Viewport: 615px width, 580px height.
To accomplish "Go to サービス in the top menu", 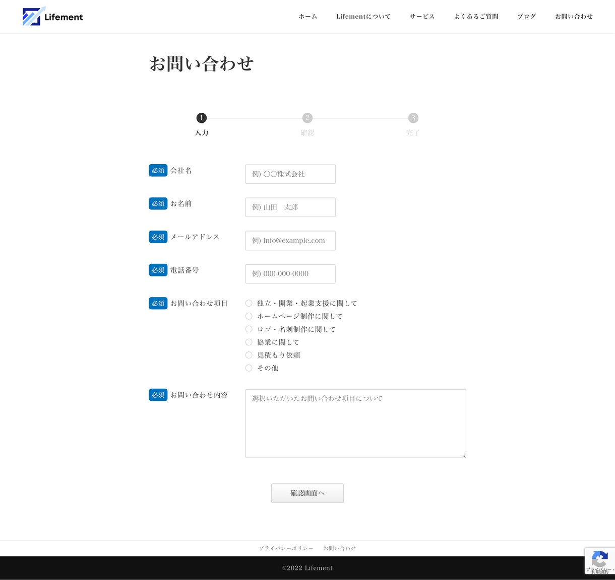I will 422,17.
